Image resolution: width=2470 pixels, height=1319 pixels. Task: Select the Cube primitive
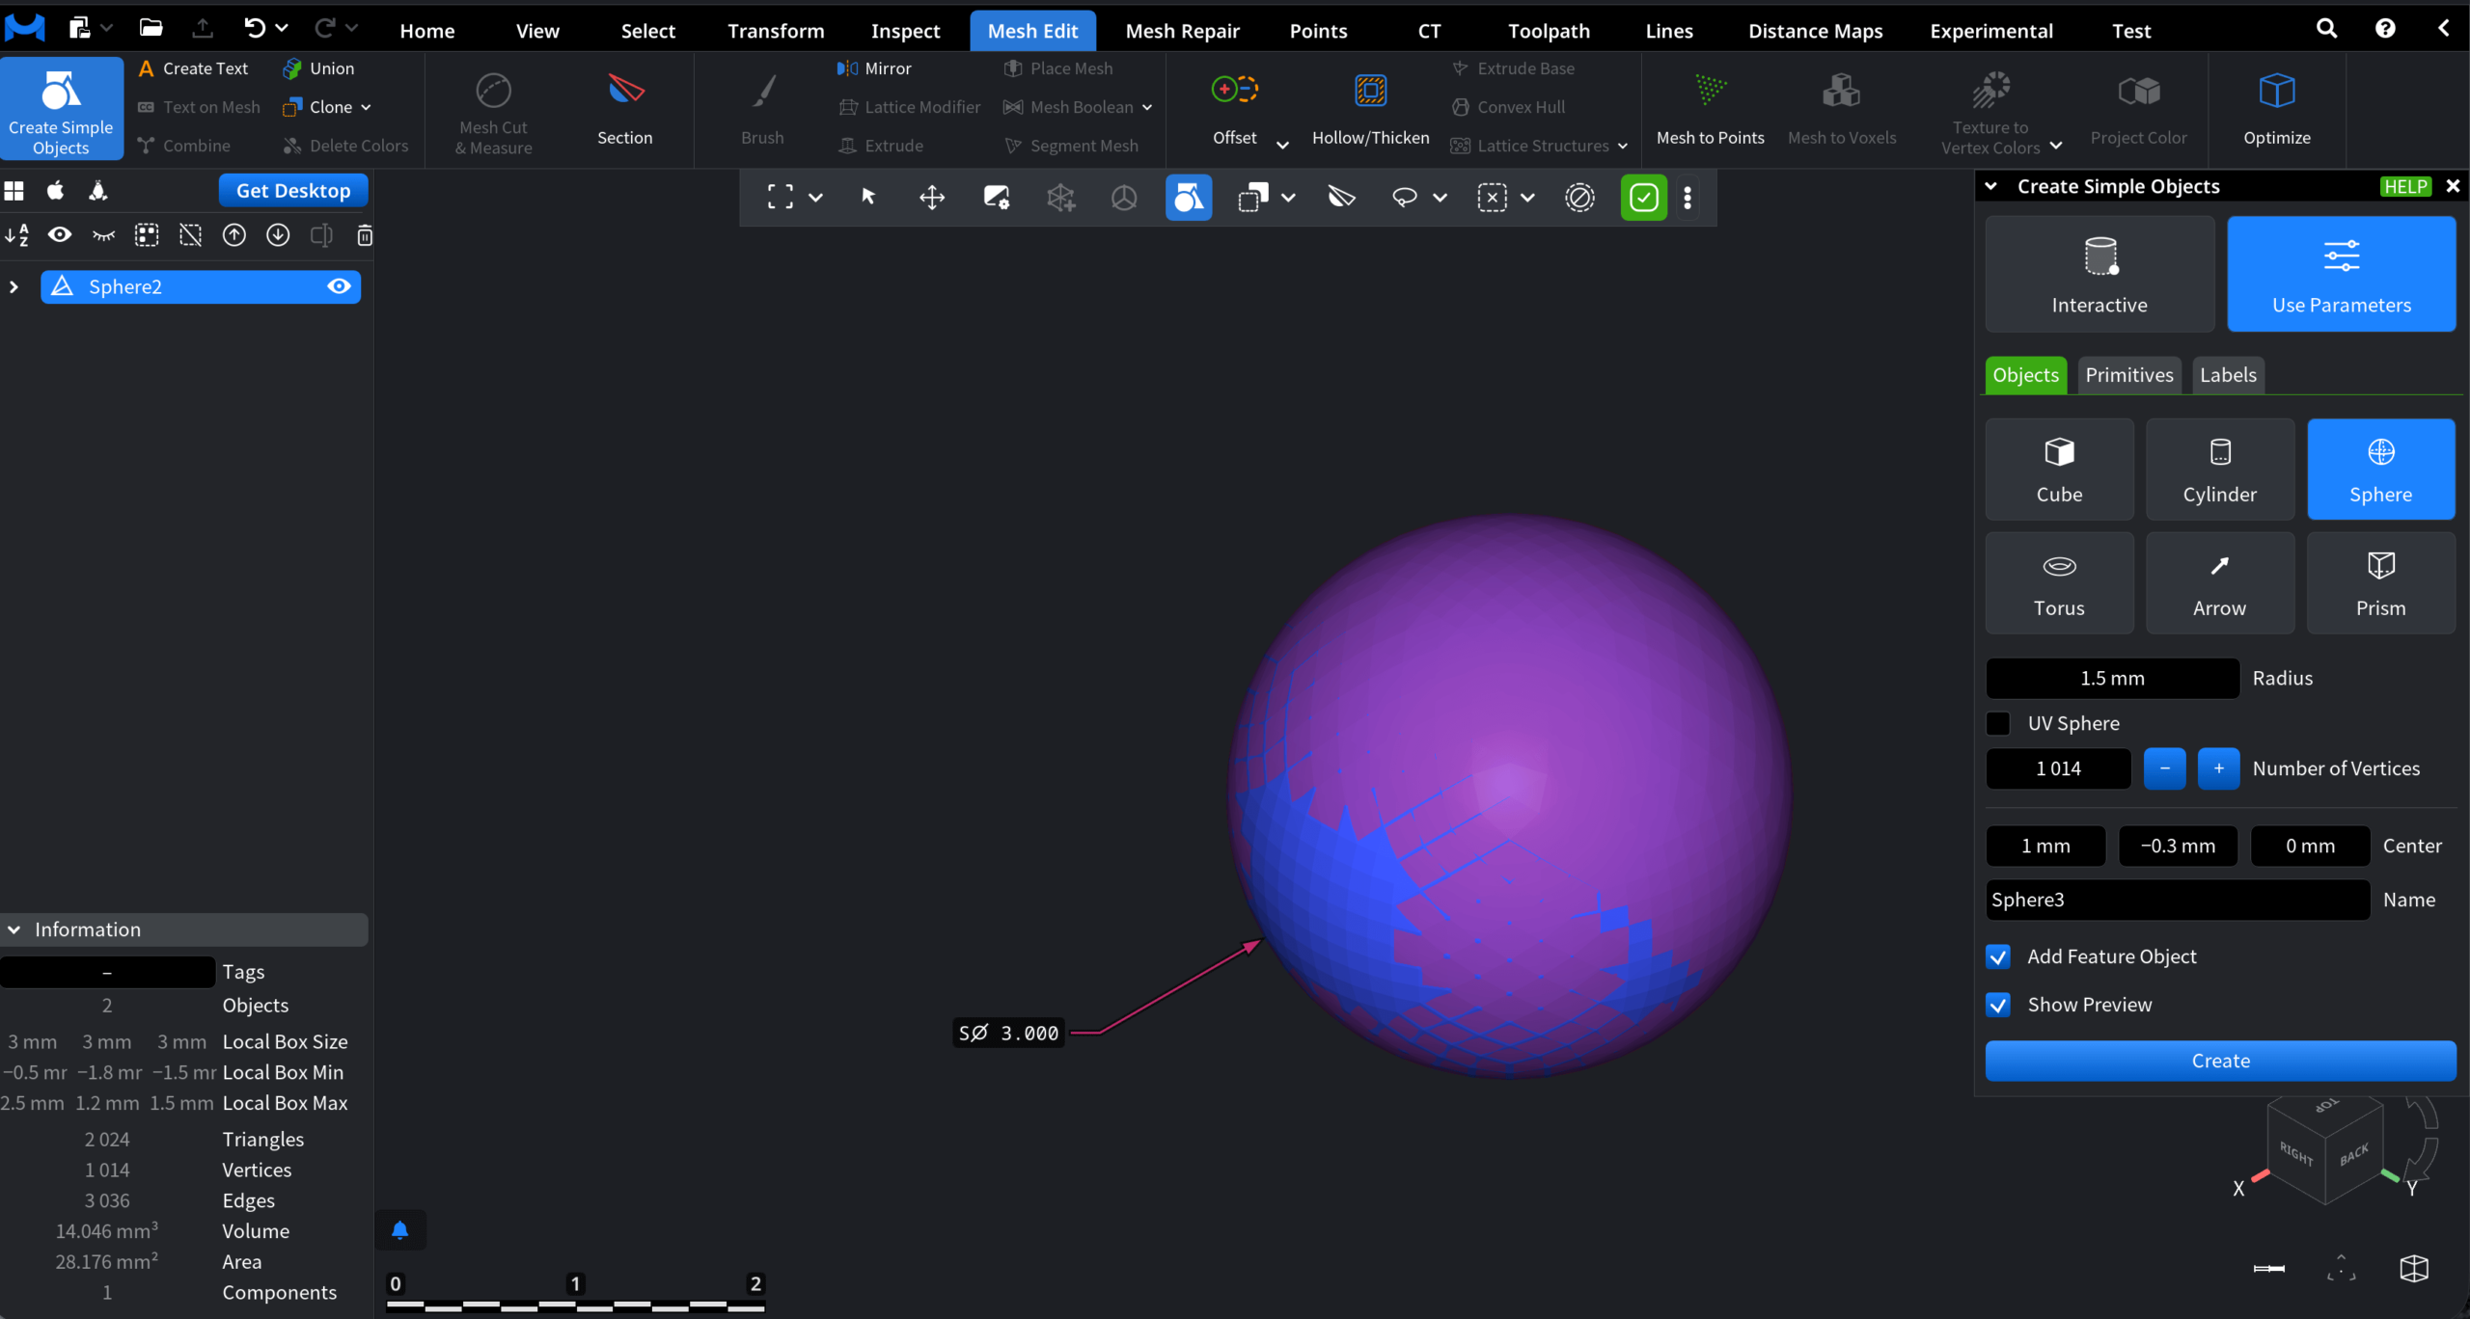click(x=2058, y=469)
